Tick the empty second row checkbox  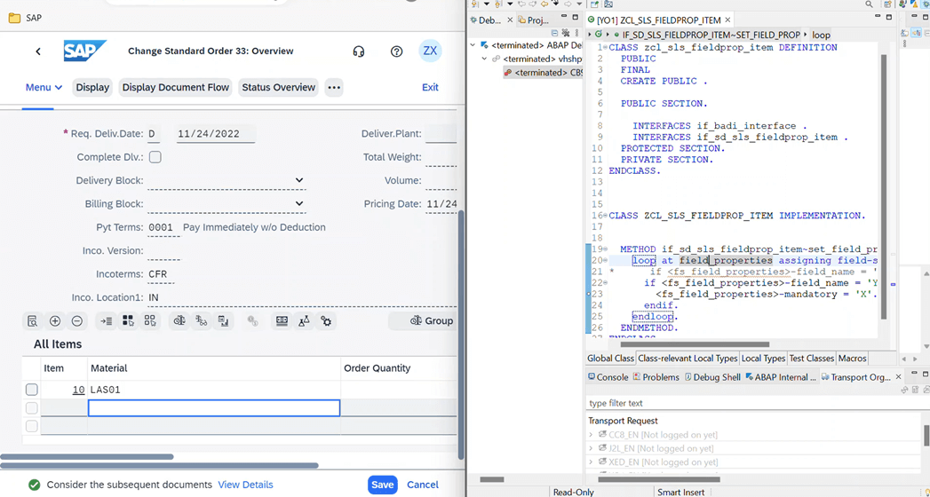(32, 408)
